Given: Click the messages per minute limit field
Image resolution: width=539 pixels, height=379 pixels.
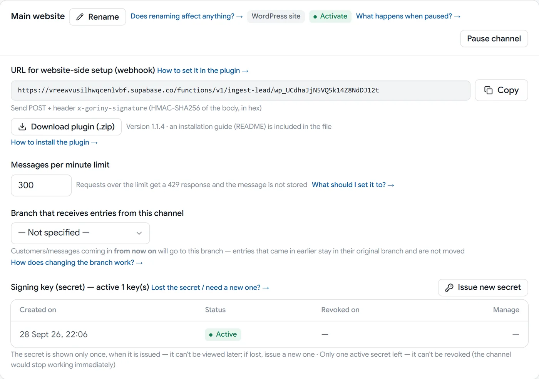Looking at the screenshot, I should click(x=41, y=185).
